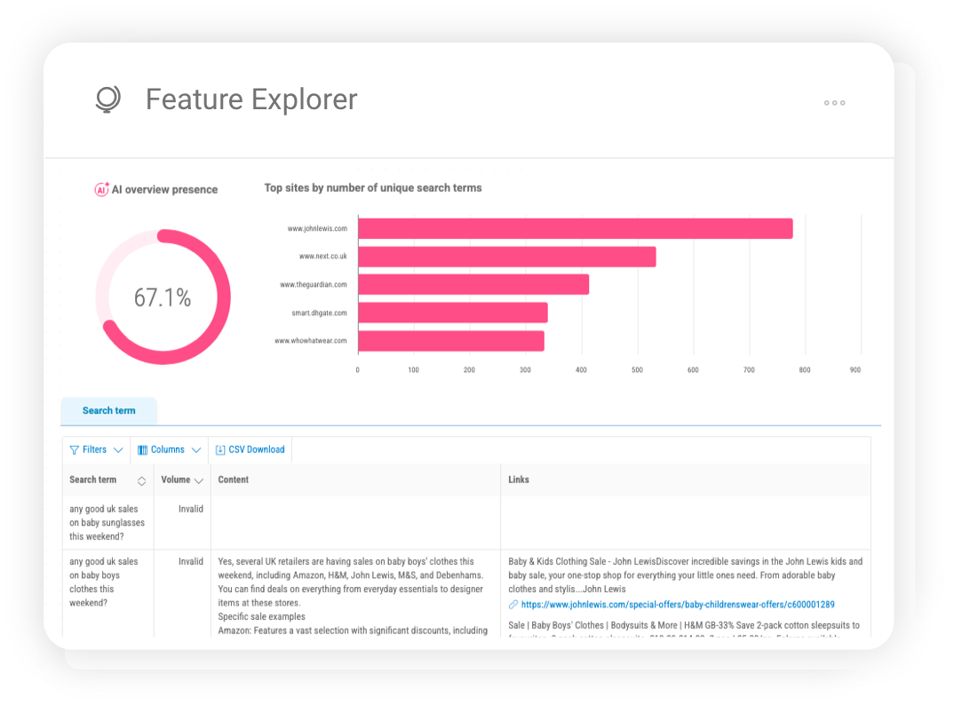Open the Filters dropdown
Viewport: 954px width, 705px height.
[95, 449]
